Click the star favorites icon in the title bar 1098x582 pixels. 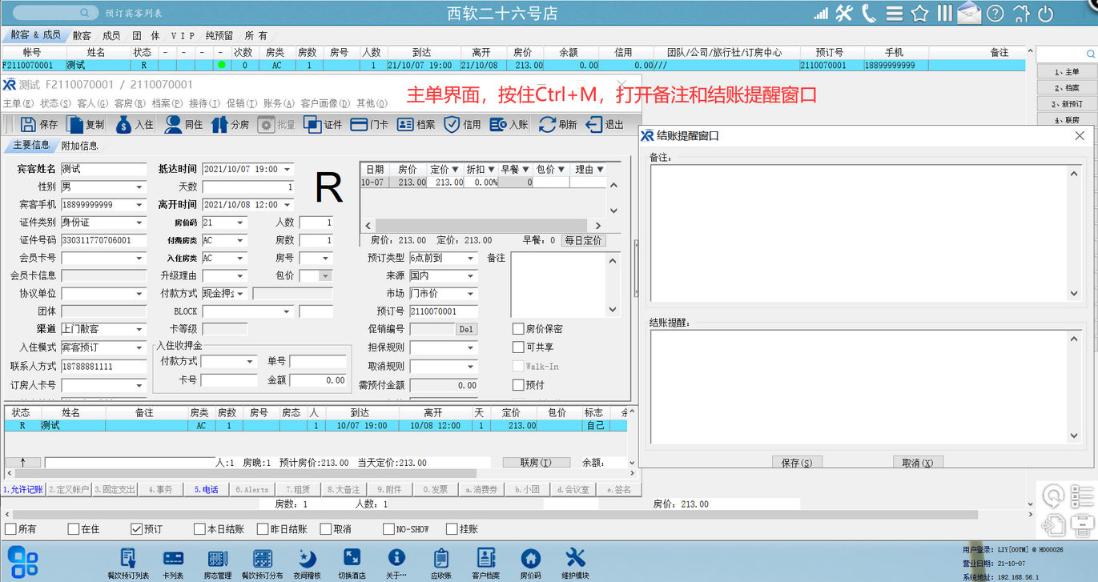click(x=919, y=14)
